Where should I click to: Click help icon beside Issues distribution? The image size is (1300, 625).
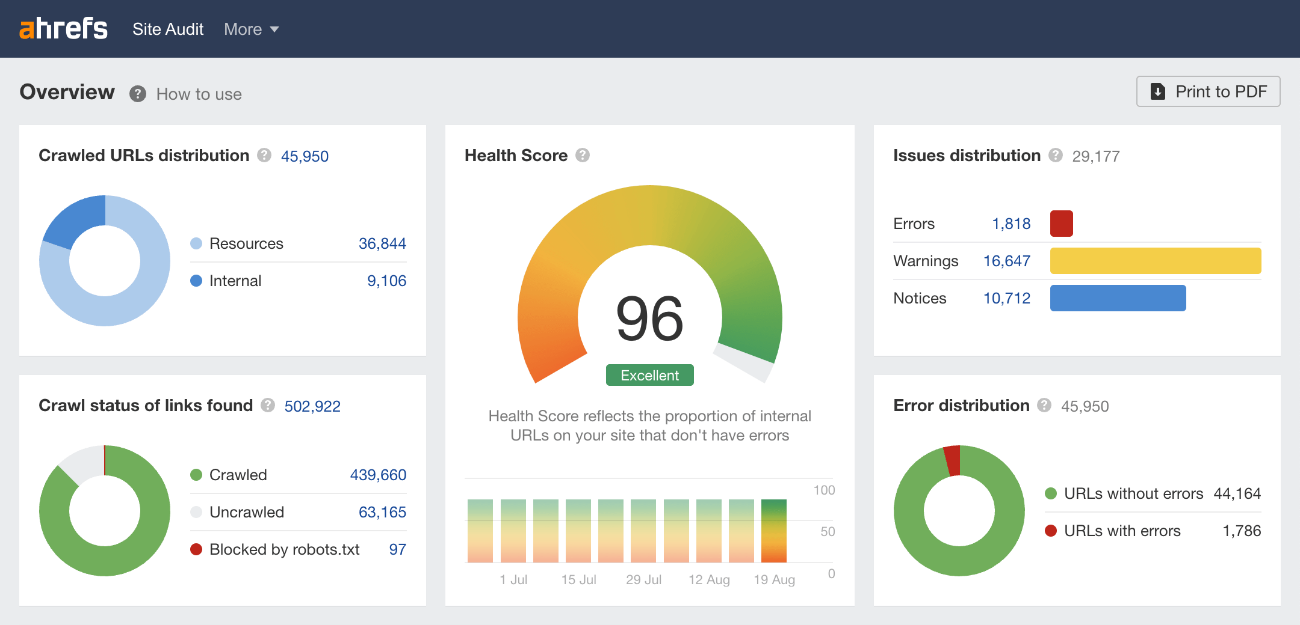[x=1056, y=156]
